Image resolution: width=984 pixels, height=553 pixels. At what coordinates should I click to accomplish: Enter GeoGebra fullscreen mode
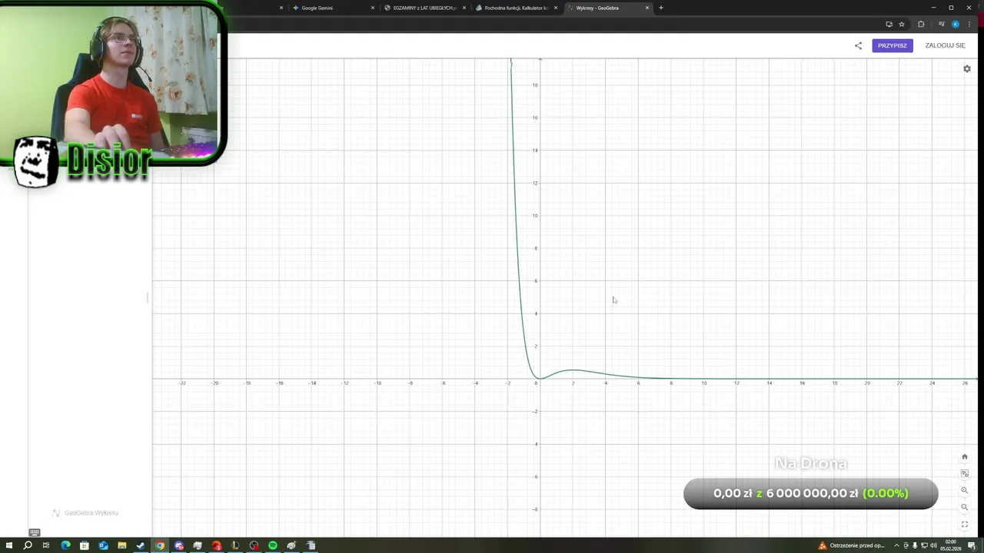point(965,524)
